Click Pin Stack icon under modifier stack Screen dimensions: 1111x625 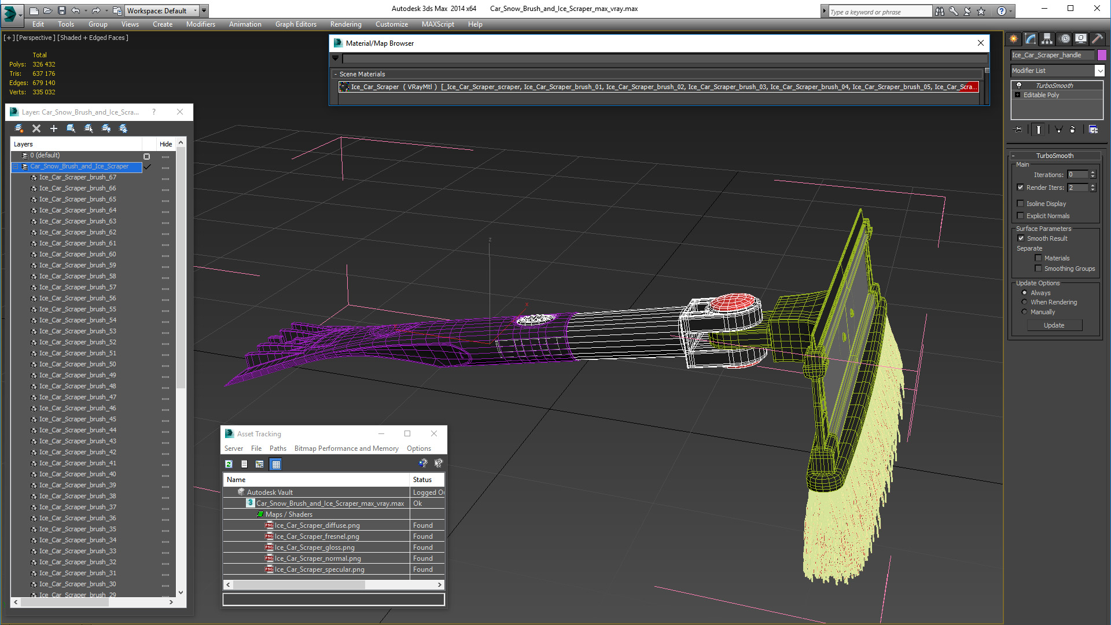1019,130
